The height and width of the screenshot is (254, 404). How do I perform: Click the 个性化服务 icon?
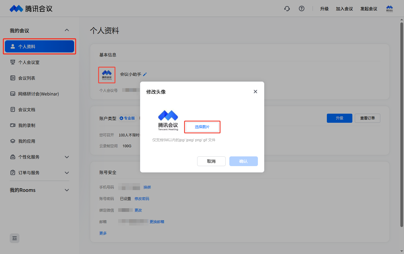pyautogui.click(x=13, y=157)
